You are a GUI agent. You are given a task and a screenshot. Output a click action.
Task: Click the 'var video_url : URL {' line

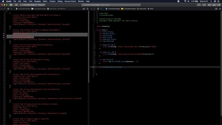pos(108,52)
